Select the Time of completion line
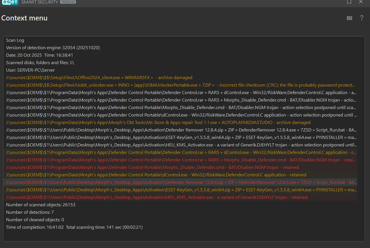The height and width of the screenshot is (248, 370). [x=74, y=227]
